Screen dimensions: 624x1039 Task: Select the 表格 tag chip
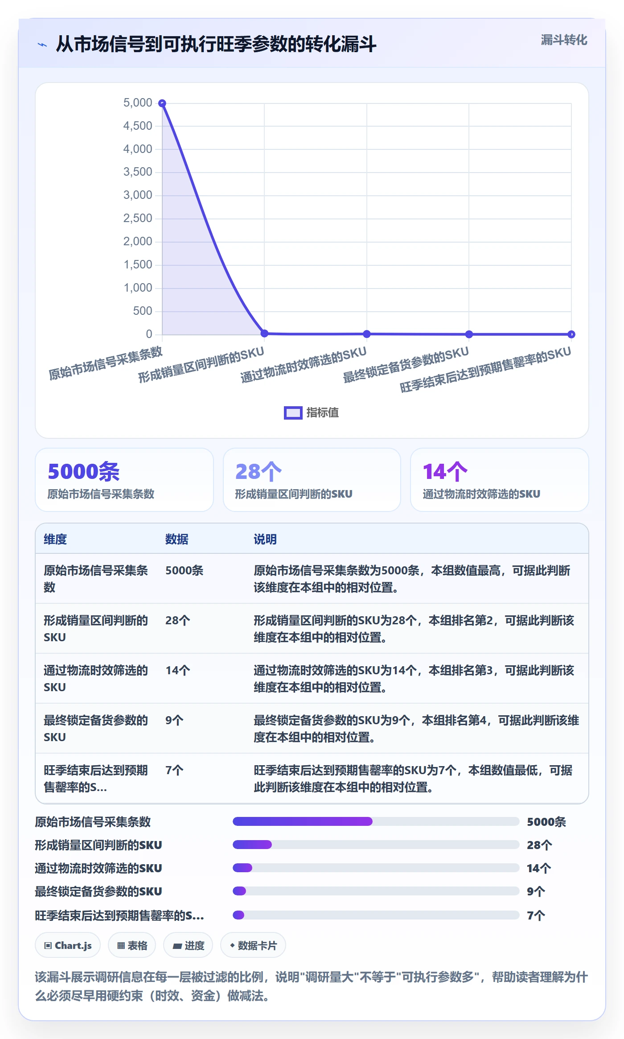132,945
